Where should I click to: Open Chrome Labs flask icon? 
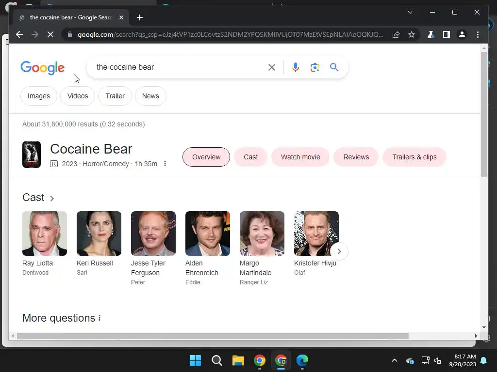[x=431, y=34]
